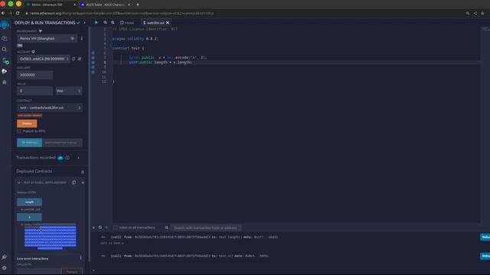Image resolution: width=490 pixels, height=275 pixels.
Task: Expand the Transactions recorded section
Action: [x=78, y=158]
